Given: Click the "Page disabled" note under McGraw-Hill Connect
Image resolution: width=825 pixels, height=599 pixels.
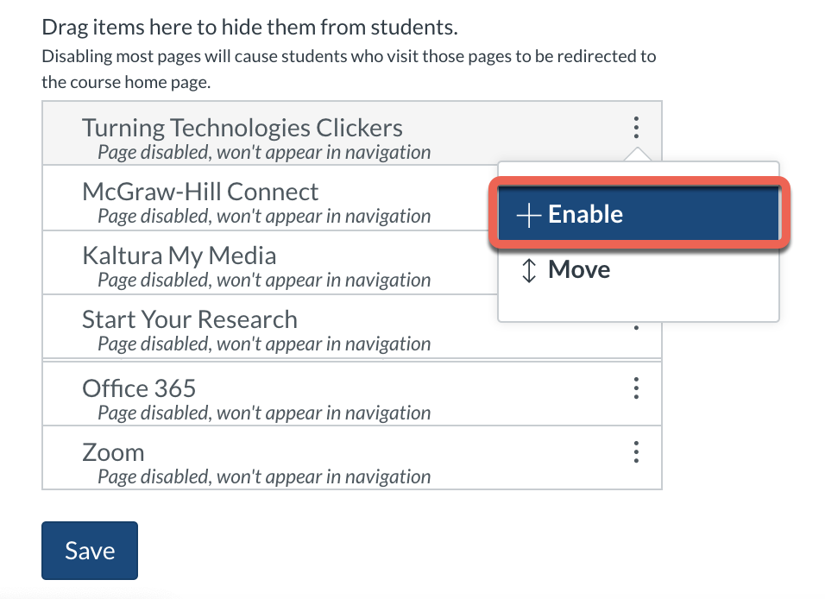Looking at the screenshot, I should (264, 216).
